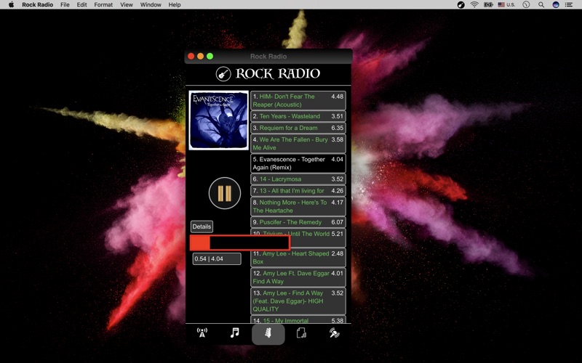Open the Format menu
Image resolution: width=582 pixels, height=363 pixels.
pos(103,4)
